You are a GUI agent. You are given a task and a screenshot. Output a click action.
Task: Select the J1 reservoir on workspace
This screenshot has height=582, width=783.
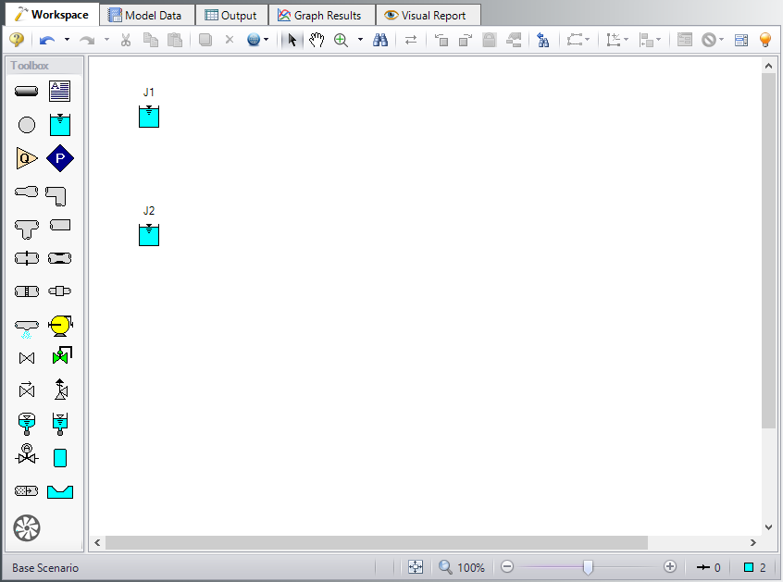149,117
